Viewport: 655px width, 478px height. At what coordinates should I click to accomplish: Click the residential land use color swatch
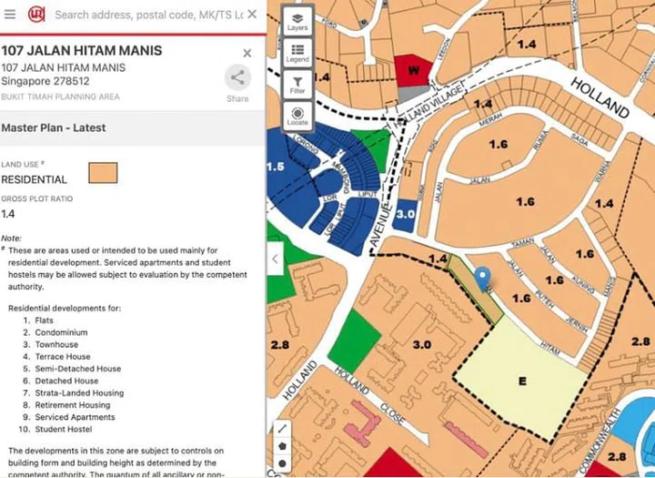(103, 173)
